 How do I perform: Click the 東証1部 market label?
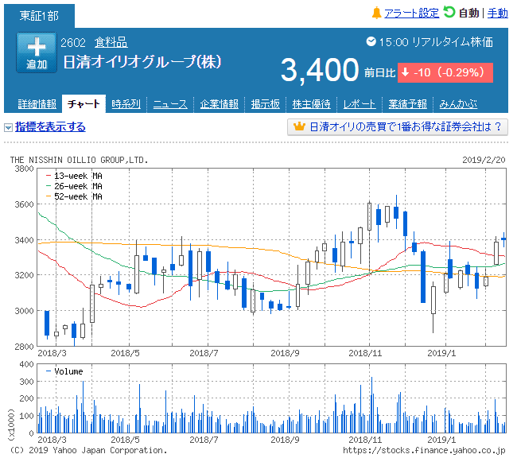point(39,16)
